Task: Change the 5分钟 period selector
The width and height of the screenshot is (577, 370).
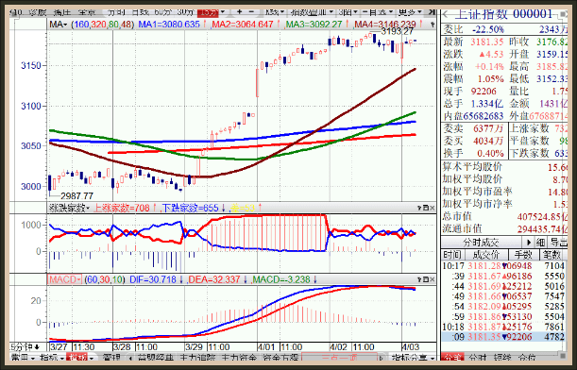Action: tap(25, 346)
